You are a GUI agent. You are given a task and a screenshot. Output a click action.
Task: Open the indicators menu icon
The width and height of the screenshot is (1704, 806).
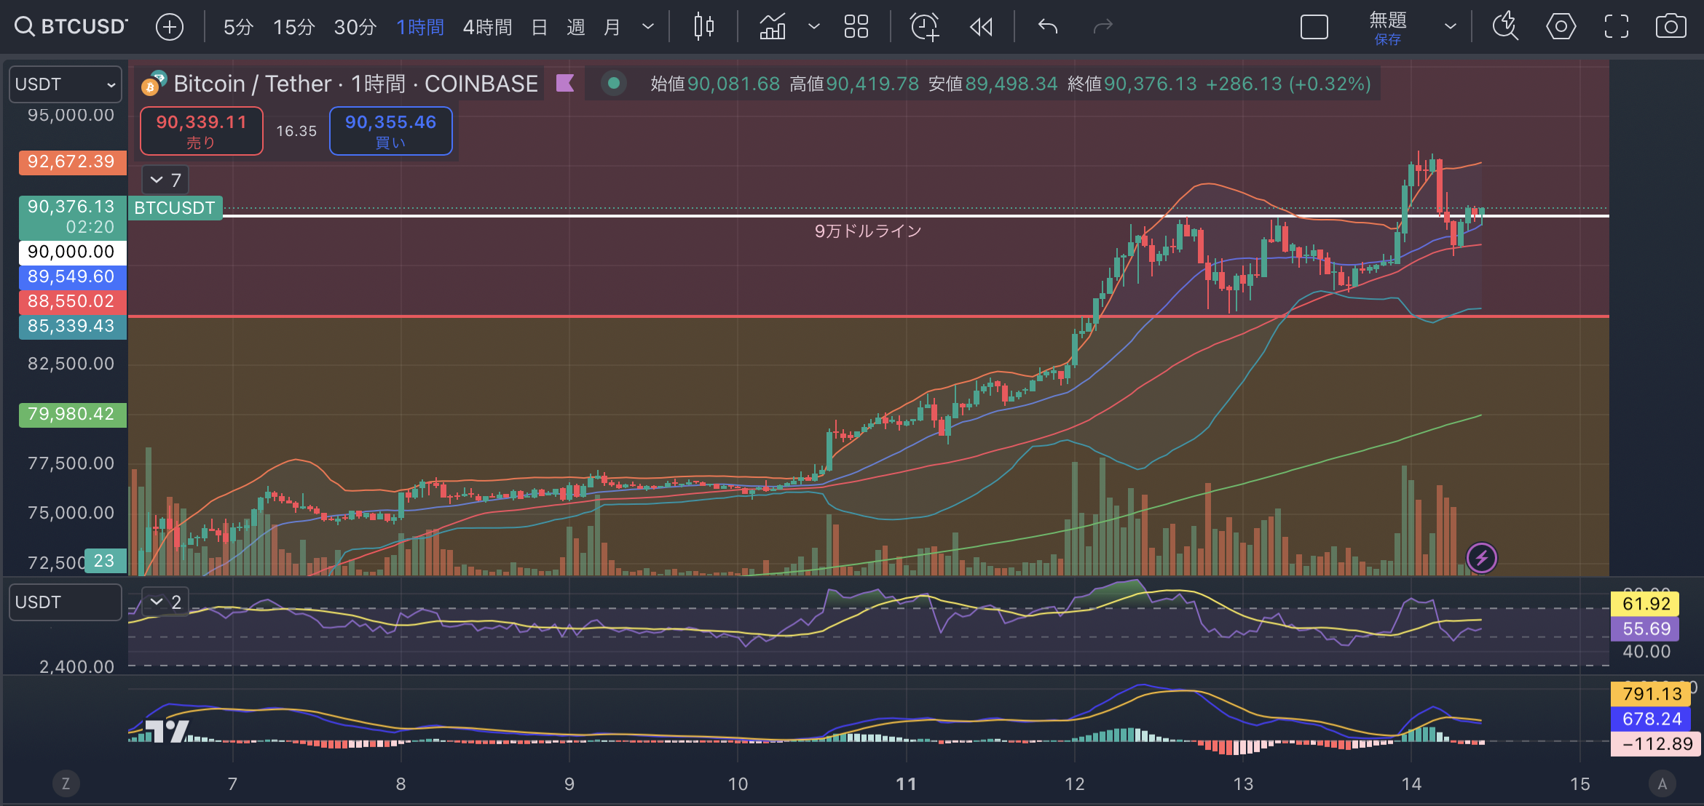pyautogui.click(x=773, y=27)
